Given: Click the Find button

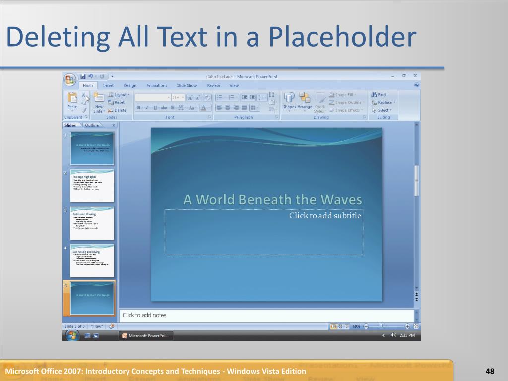Looking at the screenshot, I should (x=379, y=95).
